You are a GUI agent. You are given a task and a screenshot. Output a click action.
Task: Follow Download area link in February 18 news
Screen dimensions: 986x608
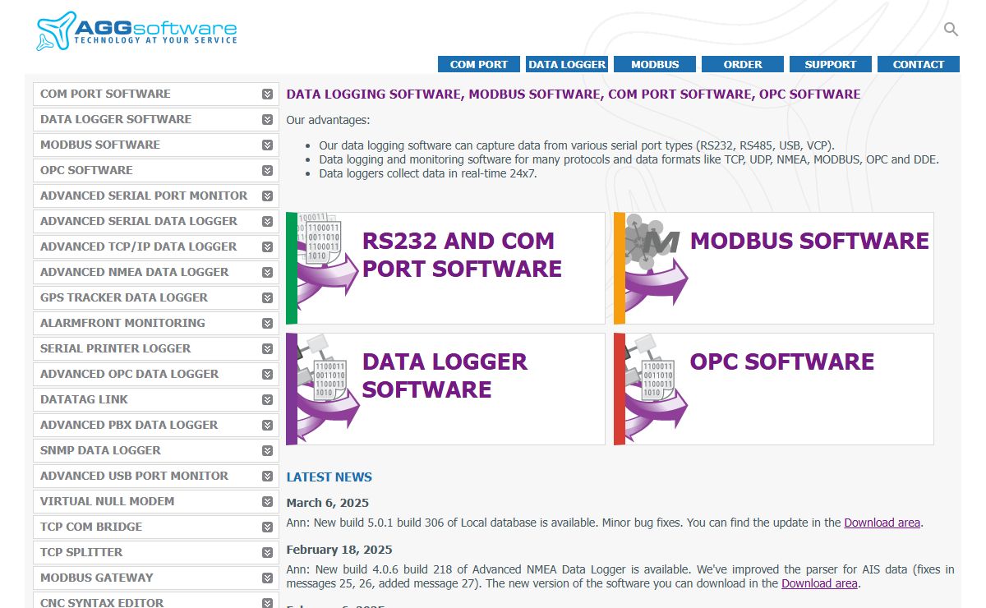pos(819,583)
